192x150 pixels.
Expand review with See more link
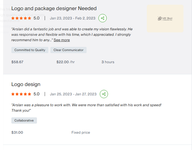click(x=62, y=40)
